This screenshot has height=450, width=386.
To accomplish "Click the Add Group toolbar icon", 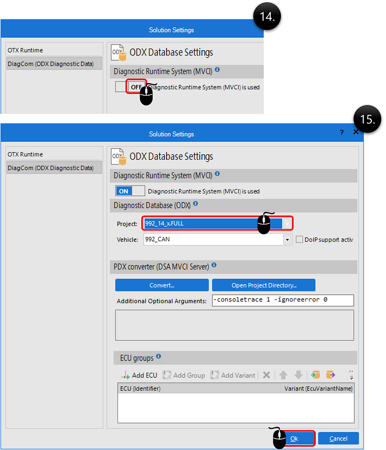I will coord(167,375).
